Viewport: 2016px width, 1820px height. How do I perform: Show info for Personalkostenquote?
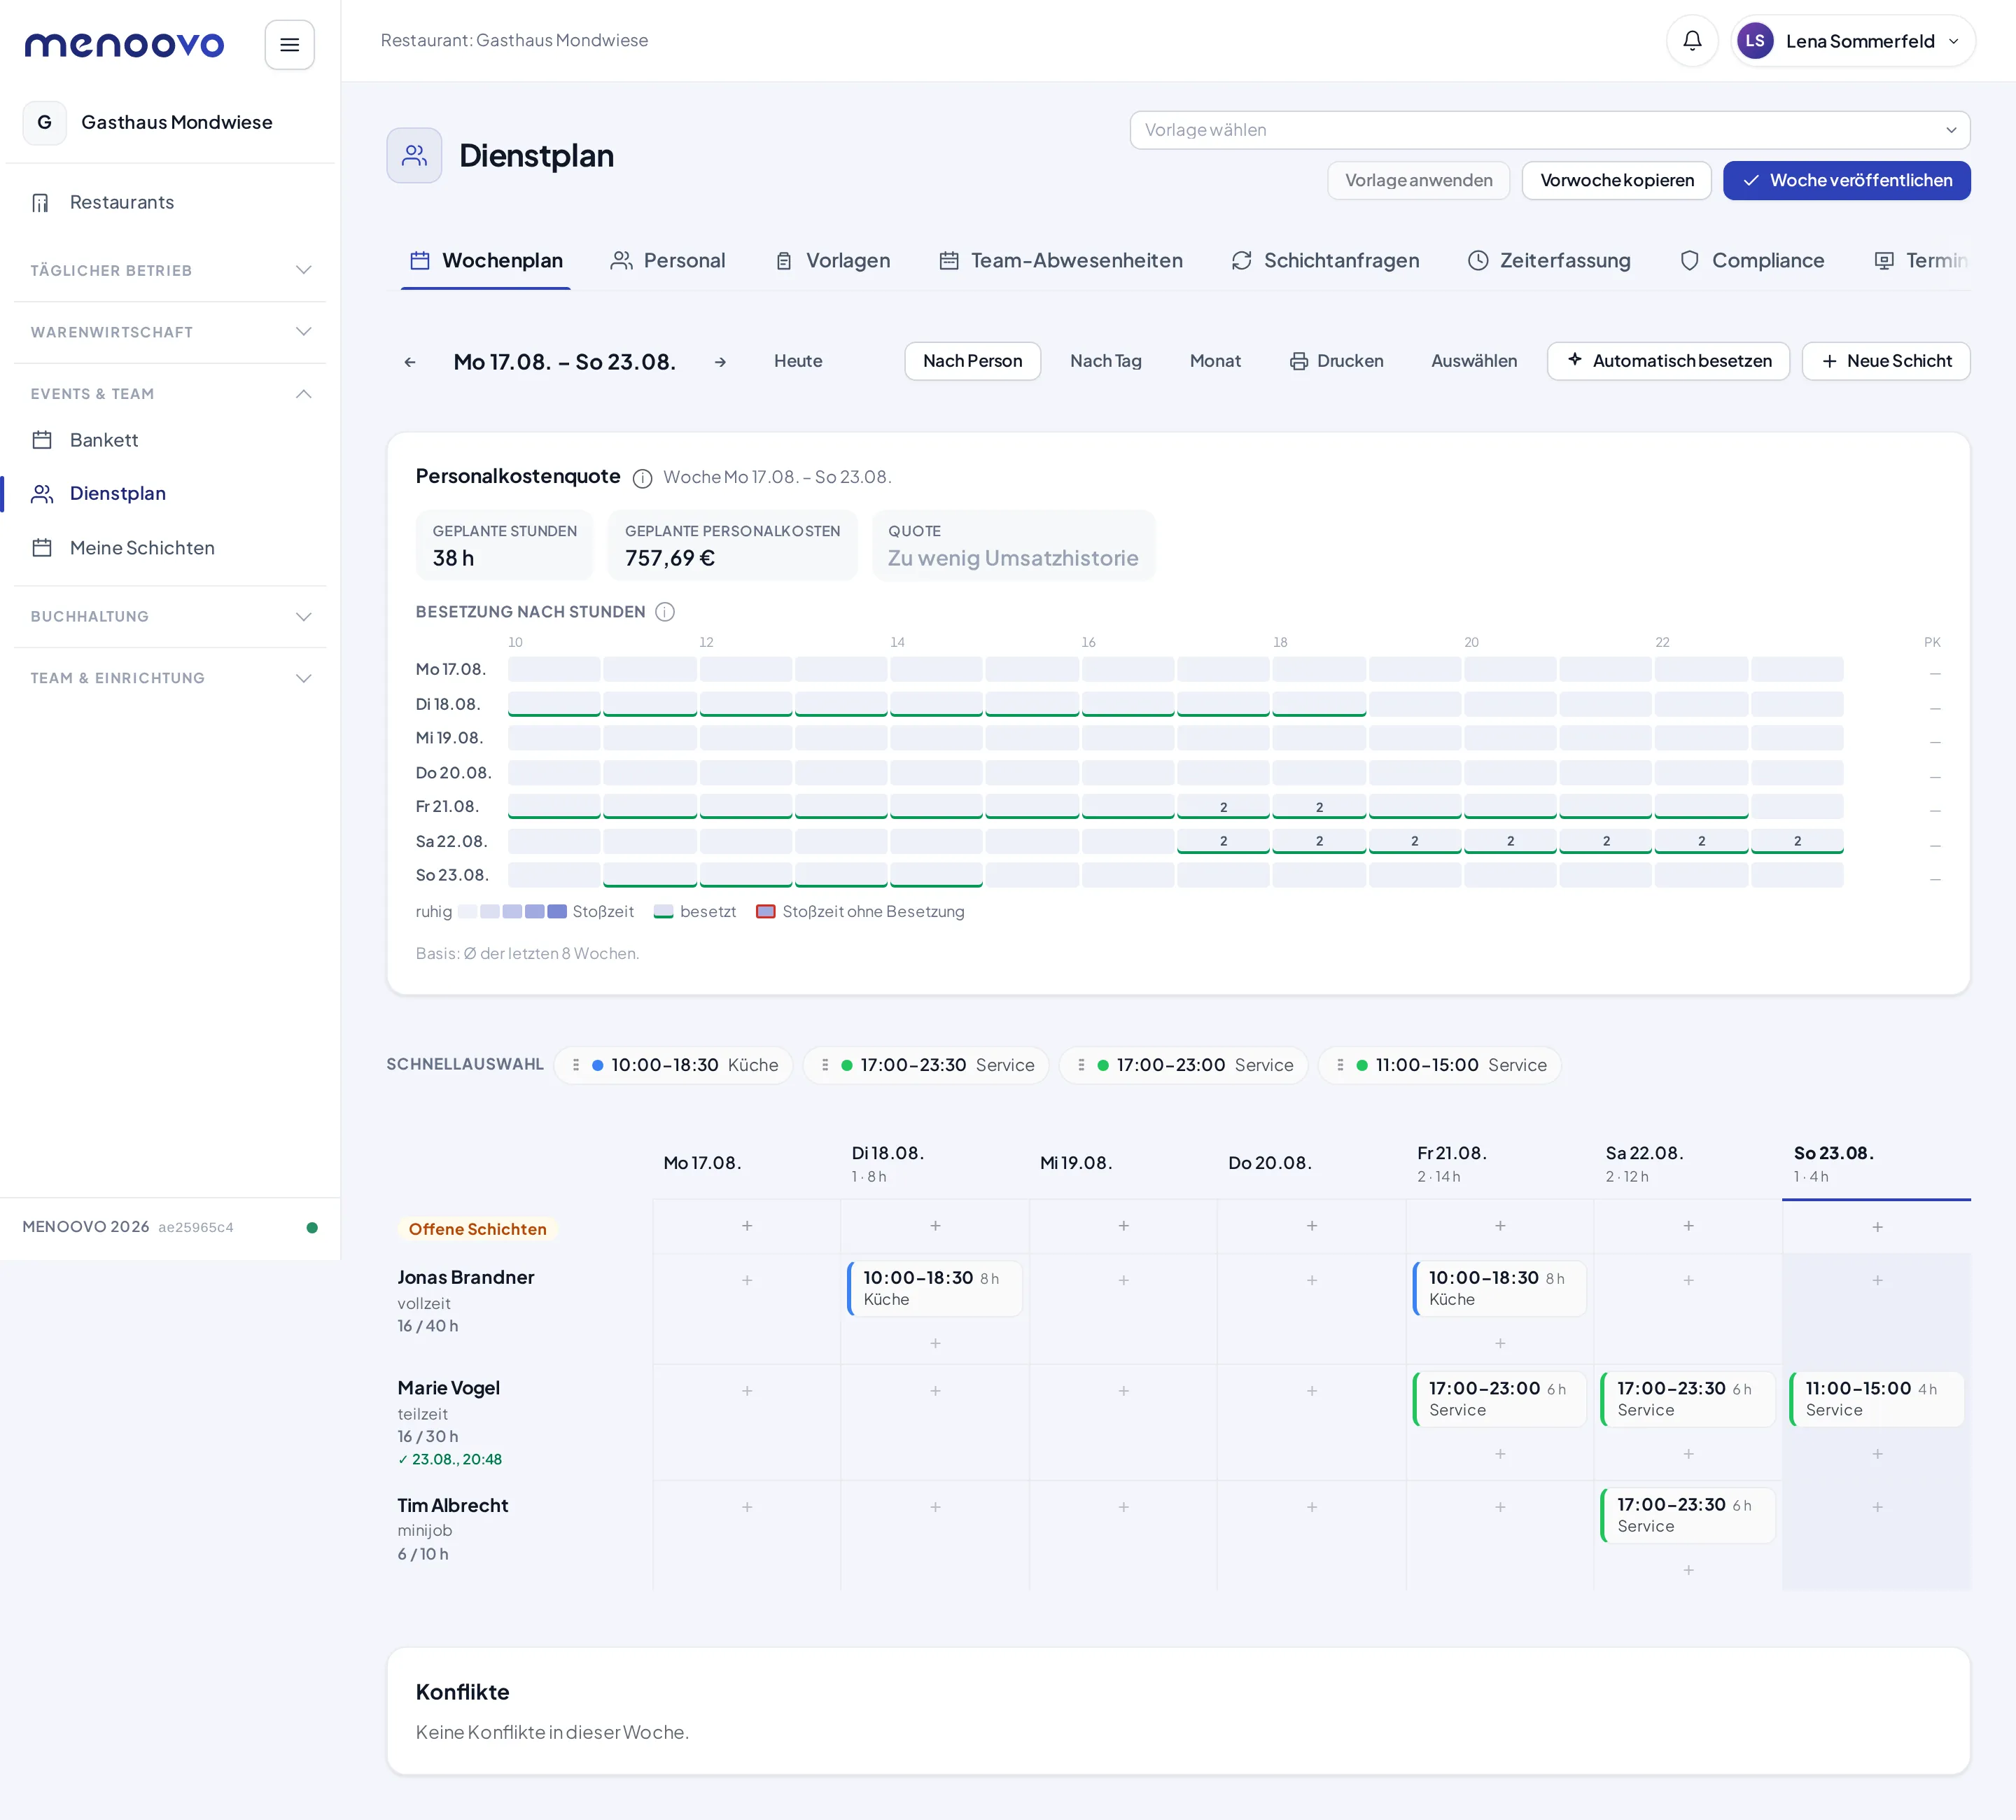click(x=642, y=478)
